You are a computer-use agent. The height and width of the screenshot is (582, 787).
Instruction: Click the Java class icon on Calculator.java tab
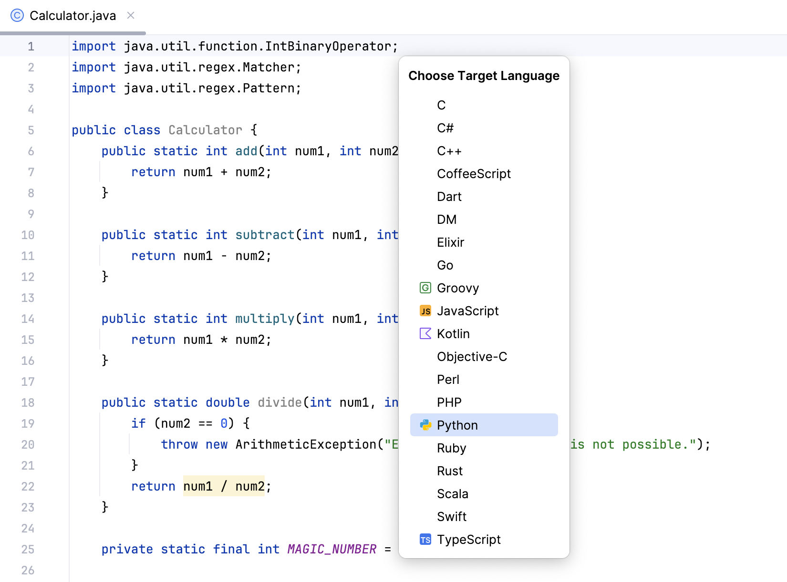[17, 16]
